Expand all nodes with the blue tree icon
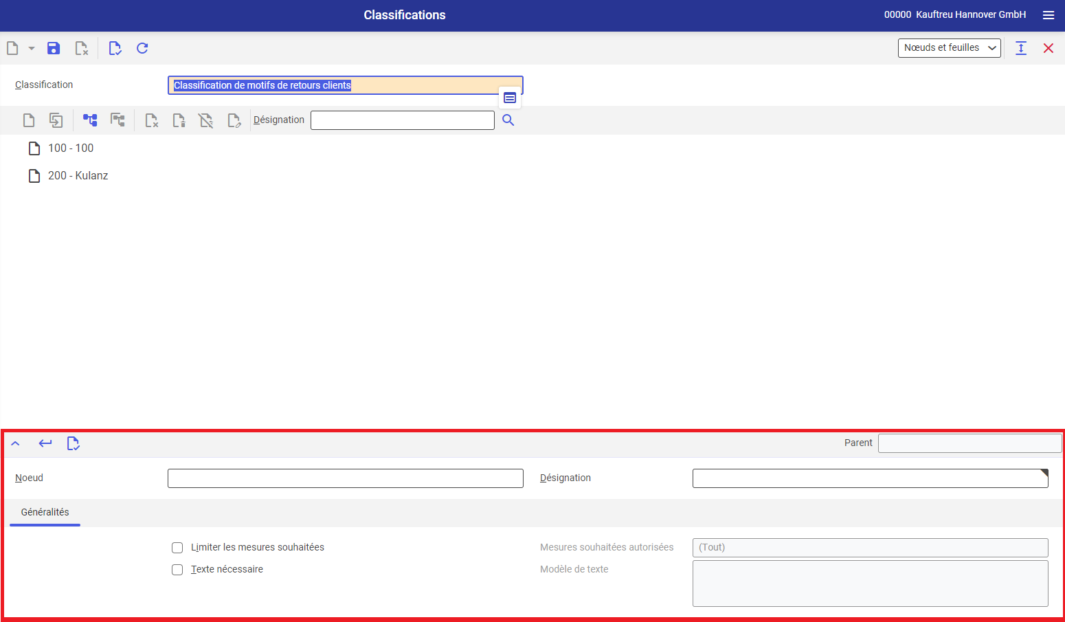The image size is (1065, 622). point(90,120)
